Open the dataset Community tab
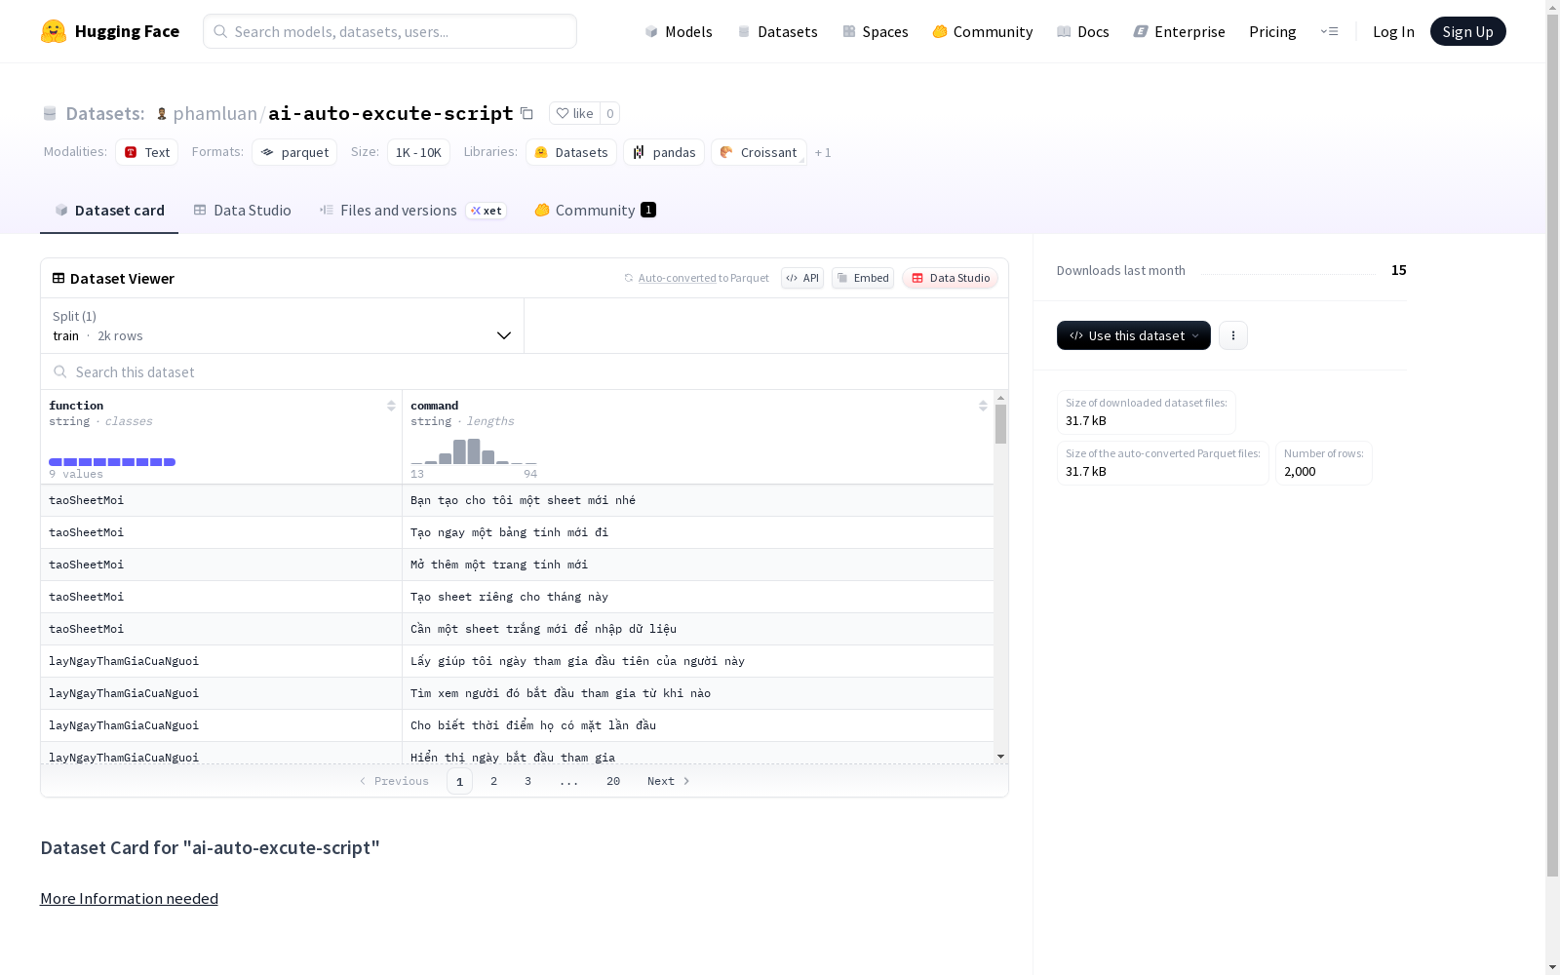The width and height of the screenshot is (1560, 975). (x=595, y=211)
